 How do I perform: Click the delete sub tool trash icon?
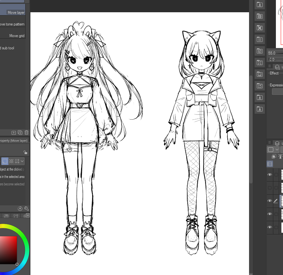tap(27, 133)
